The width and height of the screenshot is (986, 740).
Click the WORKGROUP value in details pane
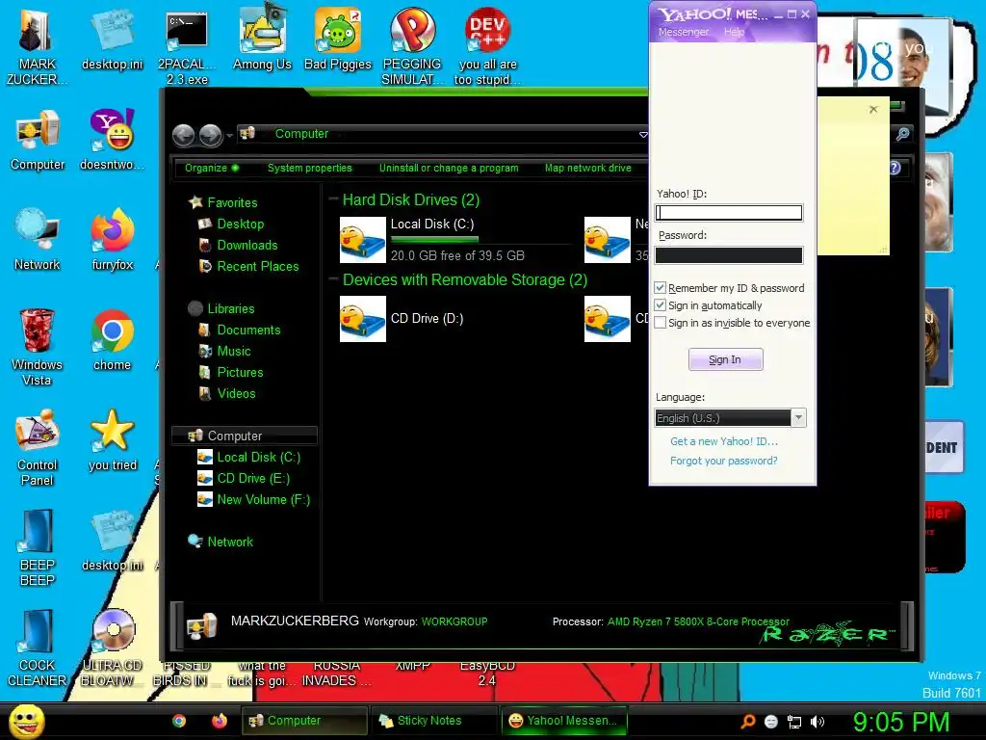click(454, 621)
